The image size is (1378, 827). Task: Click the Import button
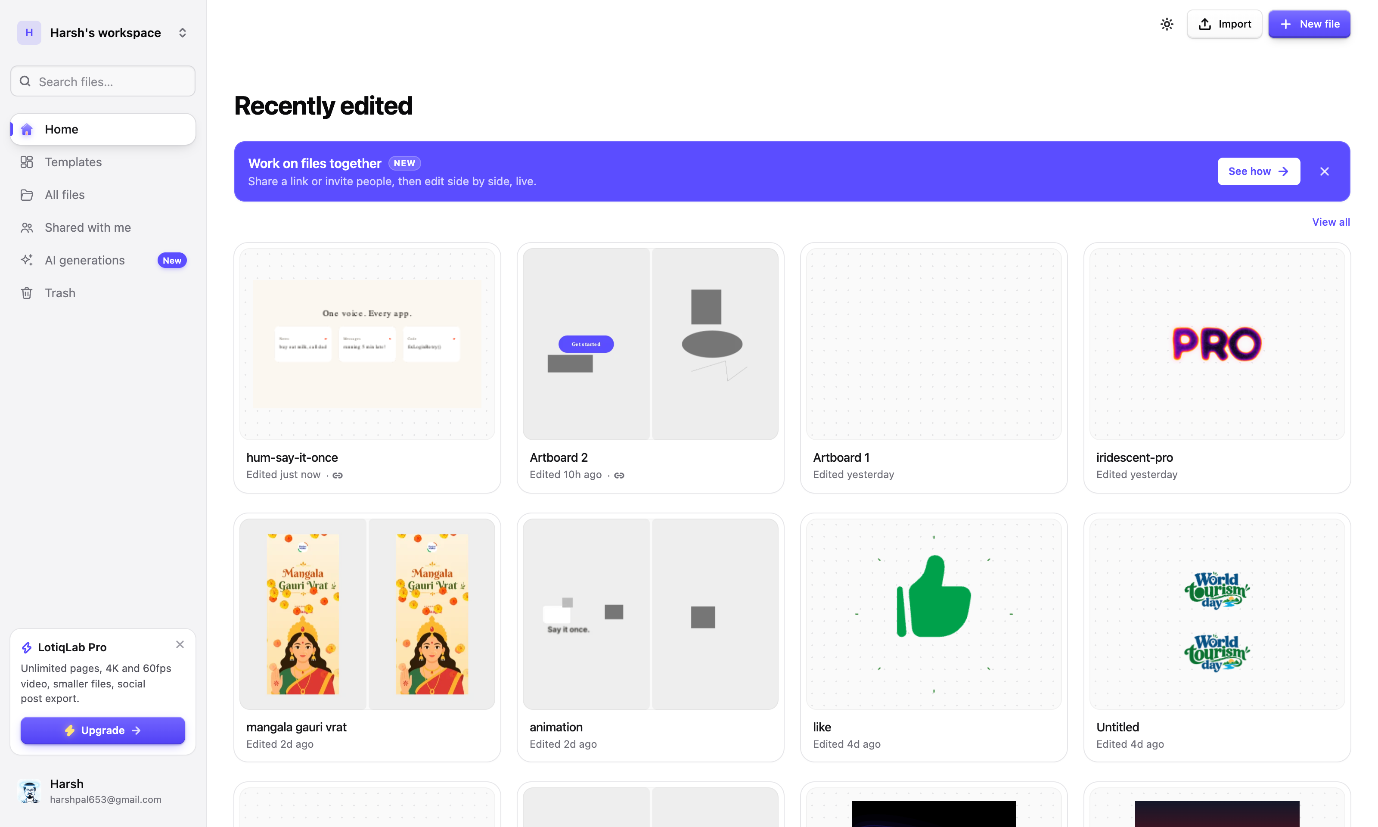[x=1224, y=24]
